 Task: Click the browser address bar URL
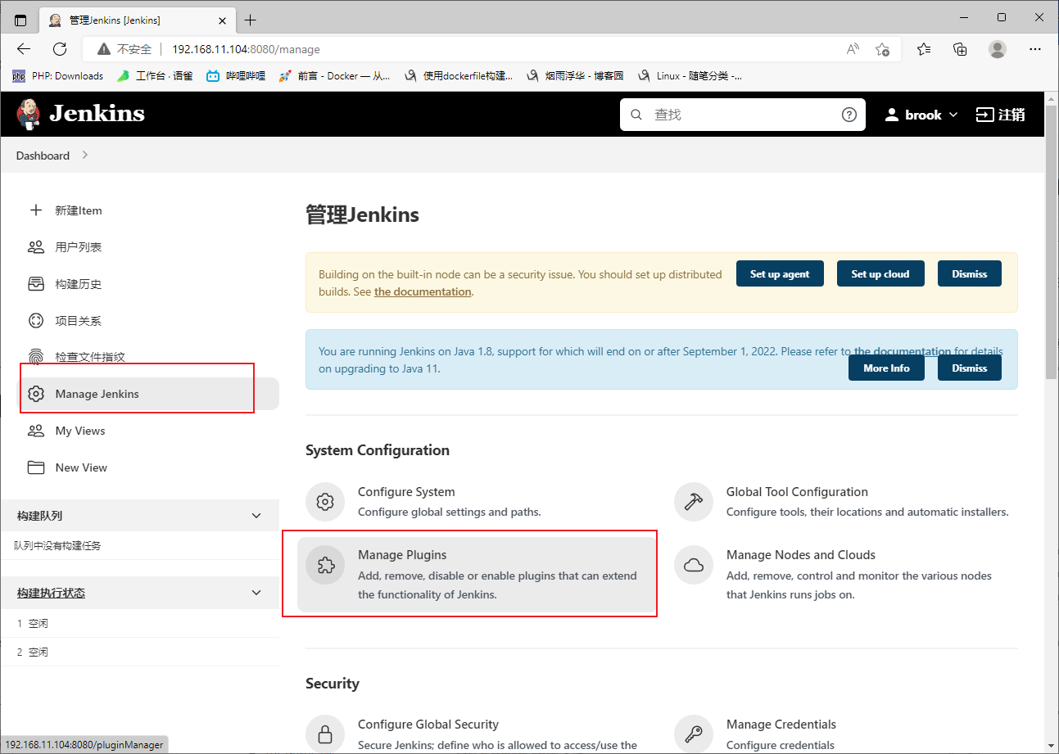[x=246, y=49]
